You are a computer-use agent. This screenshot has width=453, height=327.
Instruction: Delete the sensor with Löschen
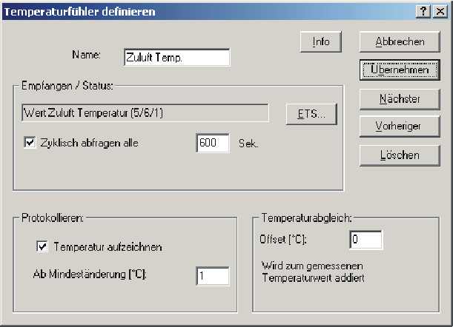400,155
